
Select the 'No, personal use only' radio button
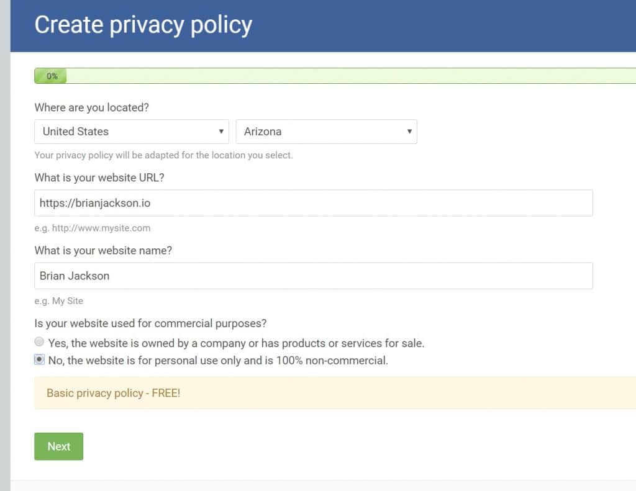pos(39,359)
